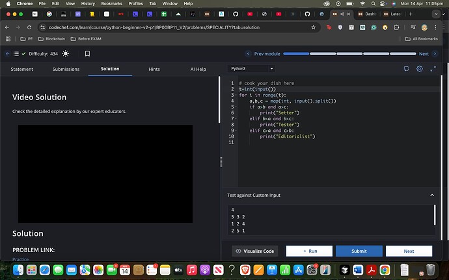Collapse the Test against Custom Input panel
The width and height of the screenshot is (449, 280).
pos(432,195)
